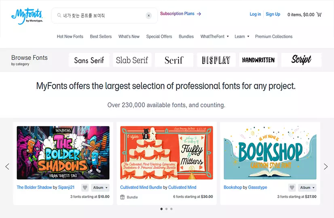The image size is (334, 218).
Task: Open Subscription Plans link
Action: tap(177, 14)
